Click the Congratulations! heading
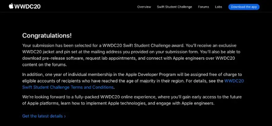 pyautogui.click(x=47, y=35)
